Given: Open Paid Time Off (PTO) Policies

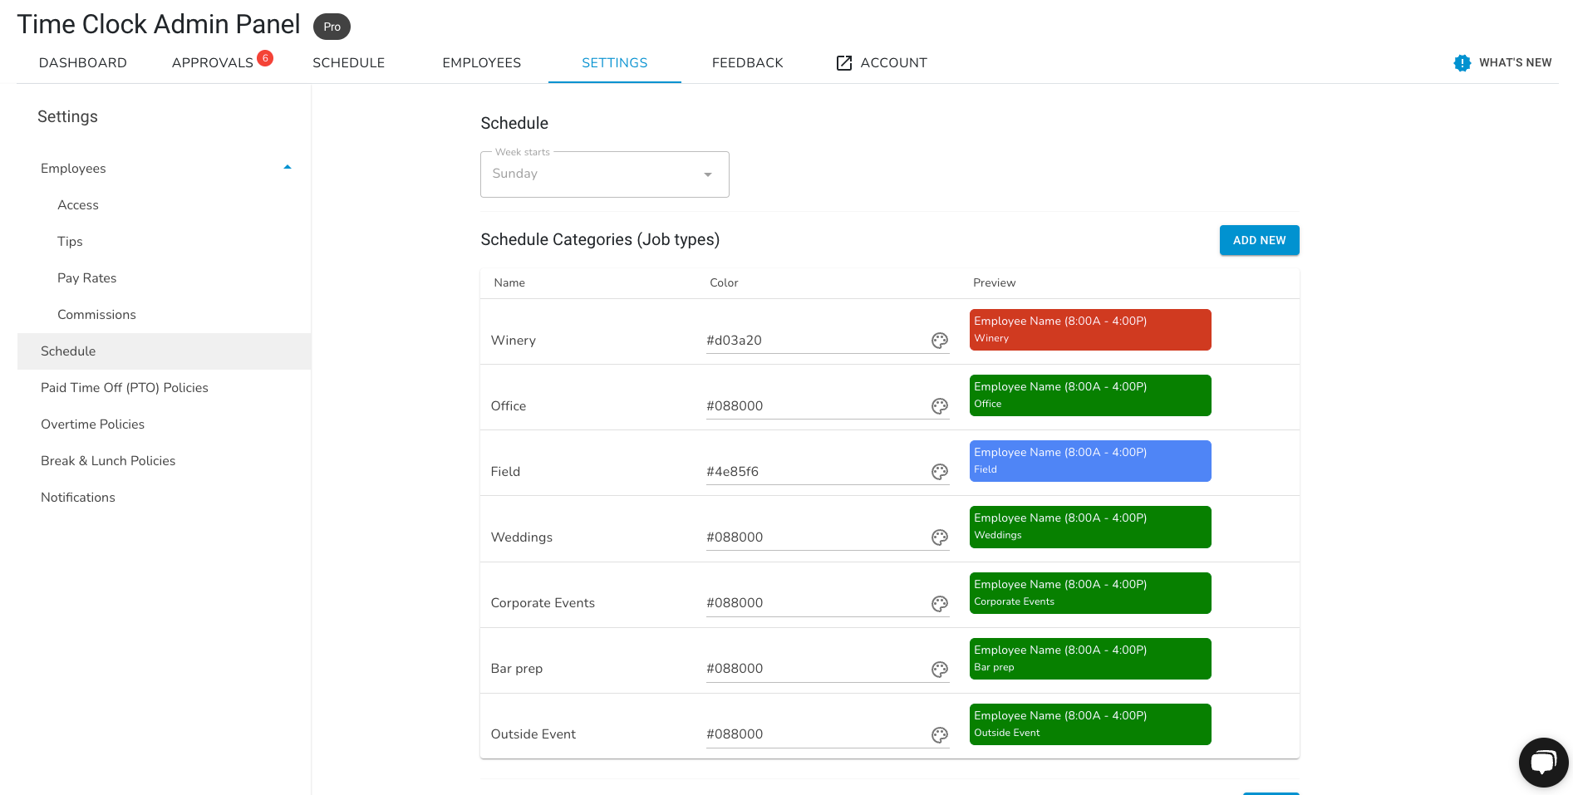Looking at the screenshot, I should tap(125, 388).
